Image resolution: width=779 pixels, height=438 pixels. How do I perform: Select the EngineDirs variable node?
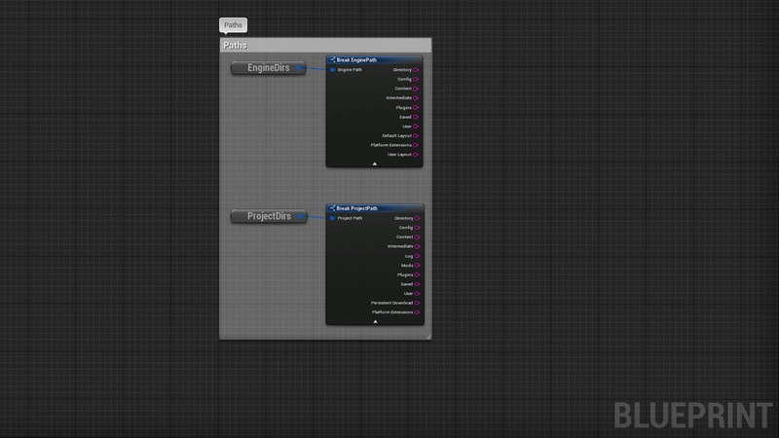262,68
